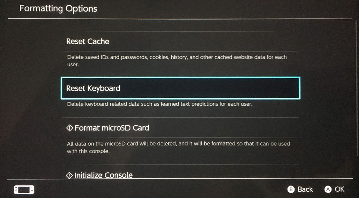Confirm with the OK label

pos(339,189)
